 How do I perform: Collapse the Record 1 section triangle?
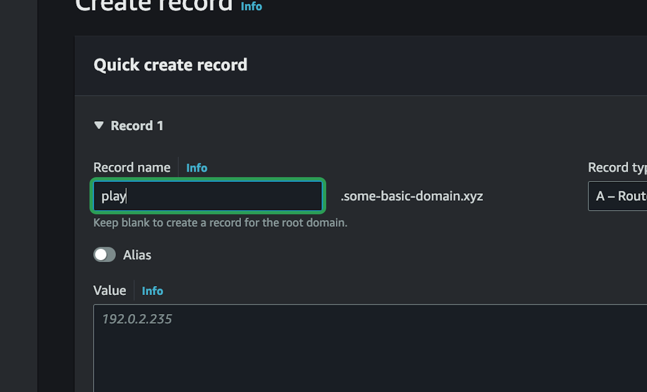click(99, 125)
